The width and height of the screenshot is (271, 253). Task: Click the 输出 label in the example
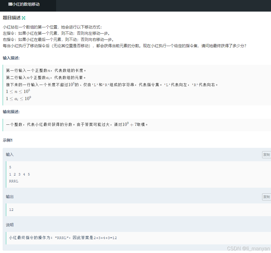tap(10, 197)
